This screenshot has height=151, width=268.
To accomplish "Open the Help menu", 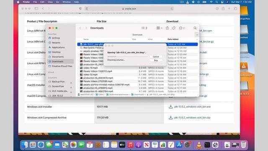I will [x=76, y=2].
